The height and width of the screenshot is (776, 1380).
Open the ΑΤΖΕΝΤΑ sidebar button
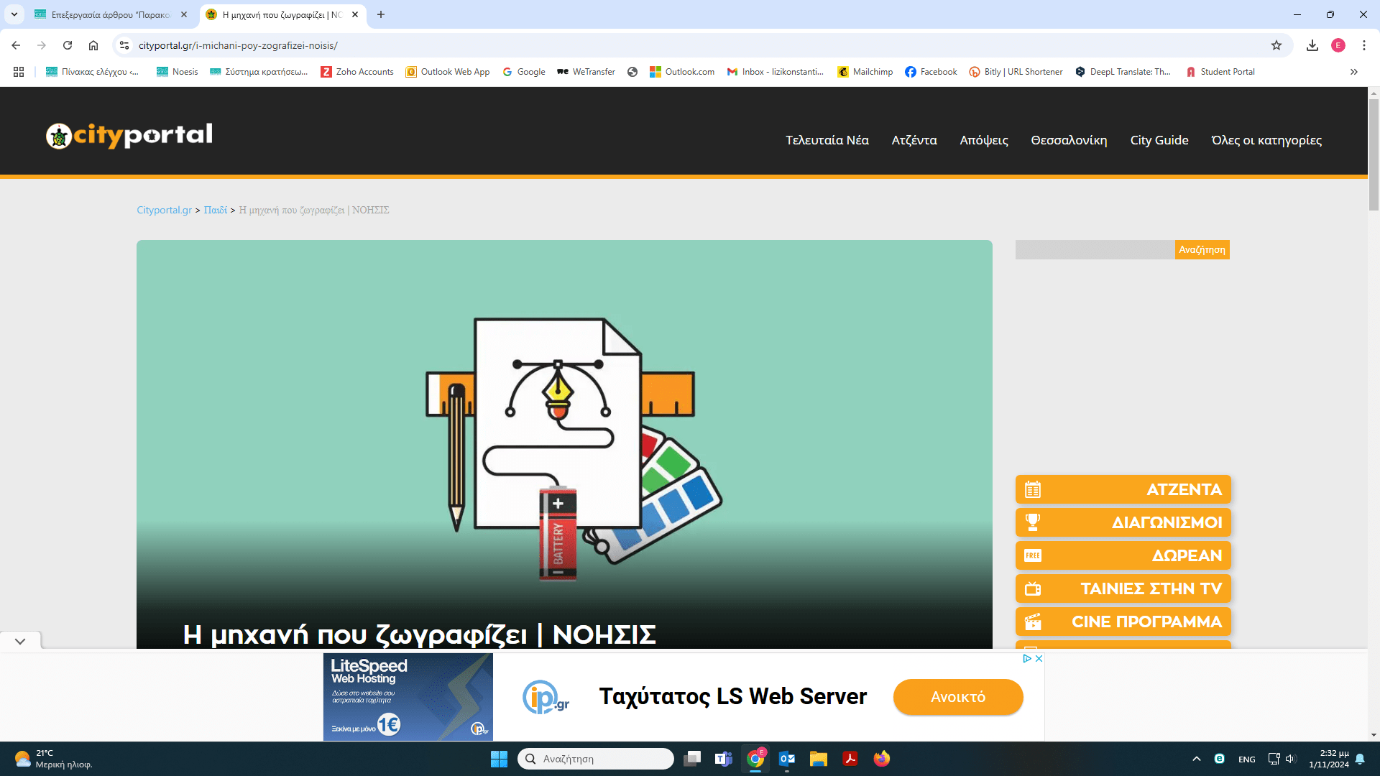[x=1123, y=489]
